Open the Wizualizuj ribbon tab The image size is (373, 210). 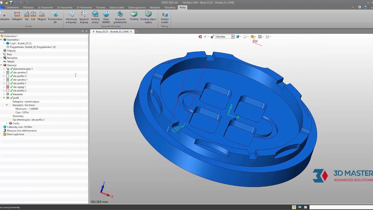170,7
